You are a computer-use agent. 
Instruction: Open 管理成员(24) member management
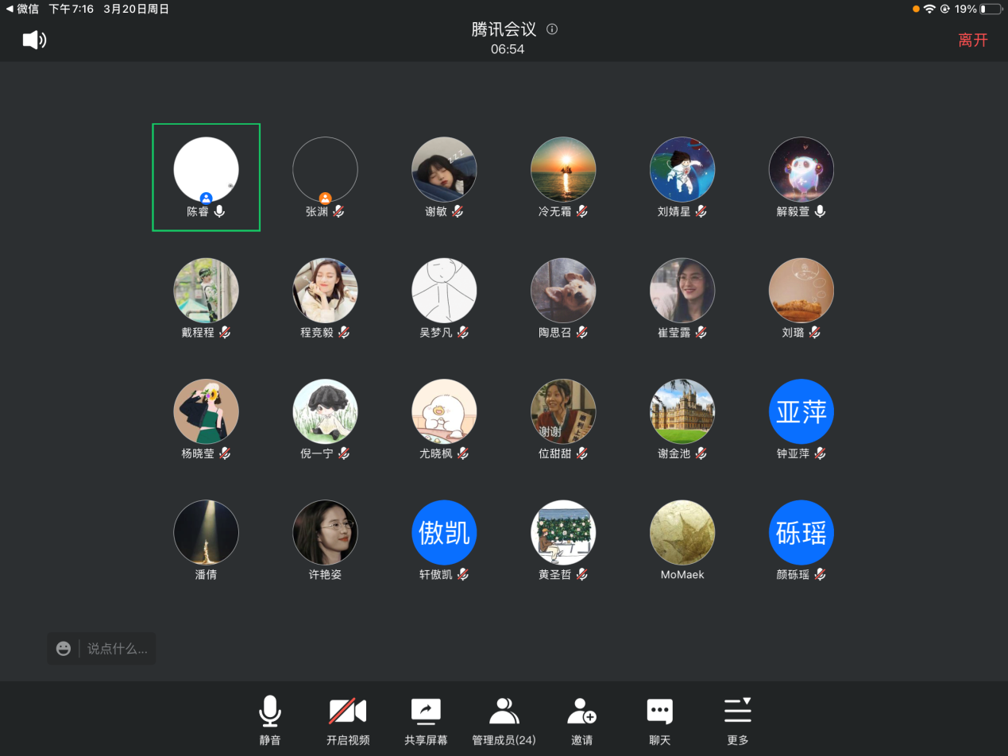(504, 712)
